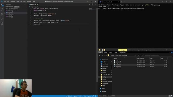Image resolution: width=173 pixels, height=97 pixels.
Task: Open sample.png in VS Code explorer tree
Action: [10, 15]
